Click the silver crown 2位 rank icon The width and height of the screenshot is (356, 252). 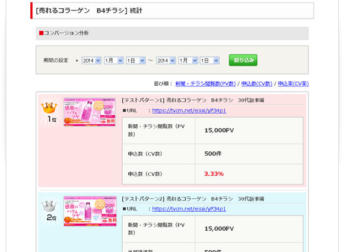[50, 209]
